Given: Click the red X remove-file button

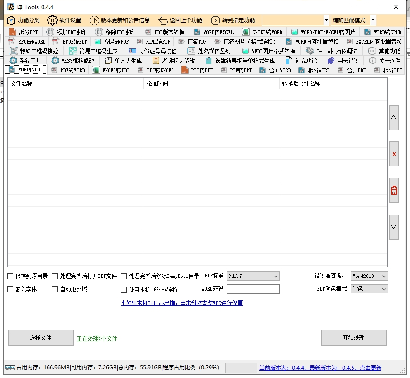Looking at the screenshot, I should click(x=394, y=154).
